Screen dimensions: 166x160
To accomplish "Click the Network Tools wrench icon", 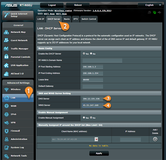I will point(7,156).
